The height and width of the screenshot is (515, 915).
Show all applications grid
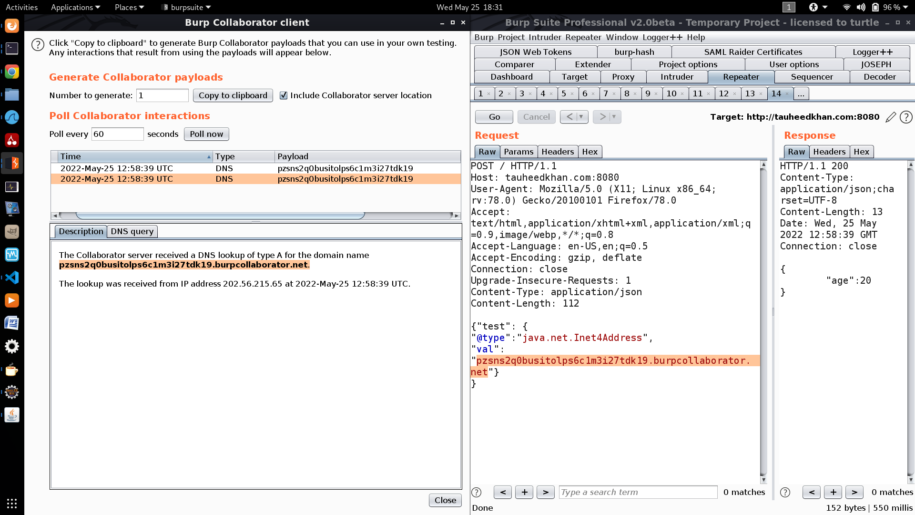pyautogui.click(x=12, y=504)
